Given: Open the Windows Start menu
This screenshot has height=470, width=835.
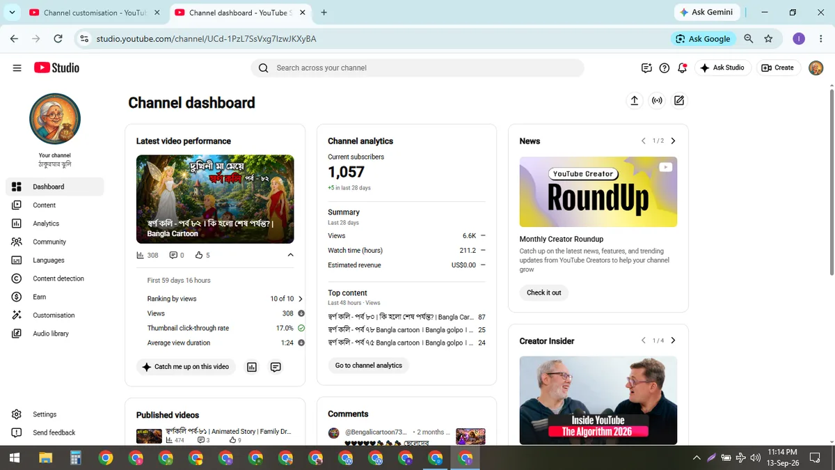Looking at the screenshot, I should click(15, 457).
